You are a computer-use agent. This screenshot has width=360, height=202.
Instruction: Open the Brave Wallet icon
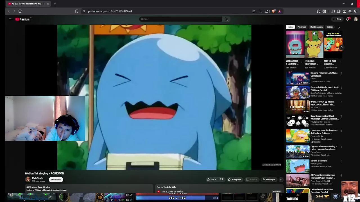(x=344, y=11)
